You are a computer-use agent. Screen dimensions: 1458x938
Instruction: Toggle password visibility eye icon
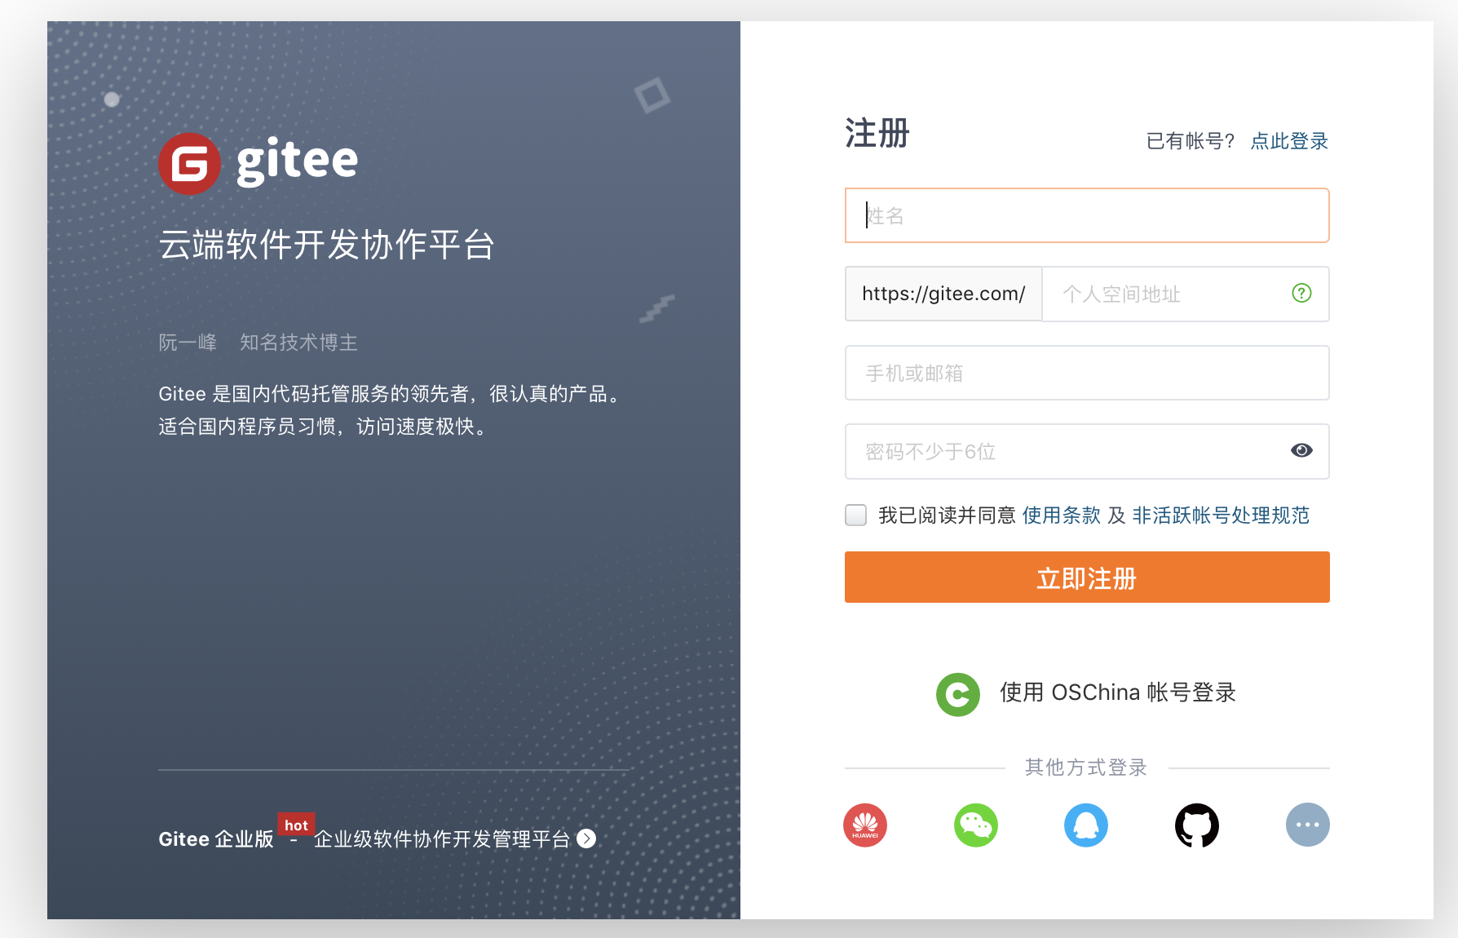coord(1302,450)
